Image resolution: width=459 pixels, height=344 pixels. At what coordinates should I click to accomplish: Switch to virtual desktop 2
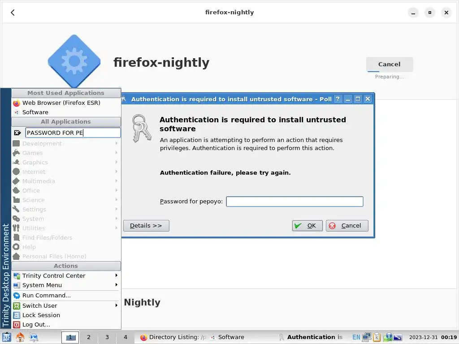point(89,337)
